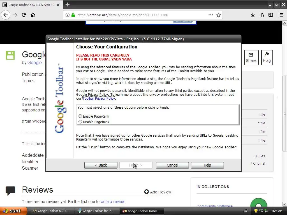Show site information icon in address bar
The width and height of the screenshot is (287, 215).
click(x=67, y=15)
